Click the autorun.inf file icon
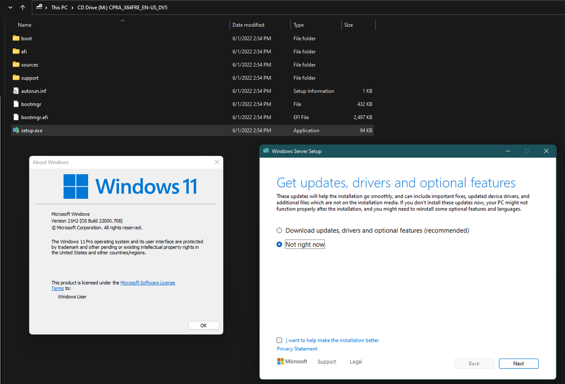The width and height of the screenshot is (565, 384). click(16, 91)
